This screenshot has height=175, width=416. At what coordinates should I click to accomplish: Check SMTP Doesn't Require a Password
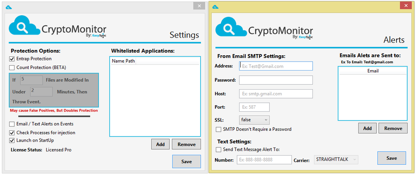[218, 129]
